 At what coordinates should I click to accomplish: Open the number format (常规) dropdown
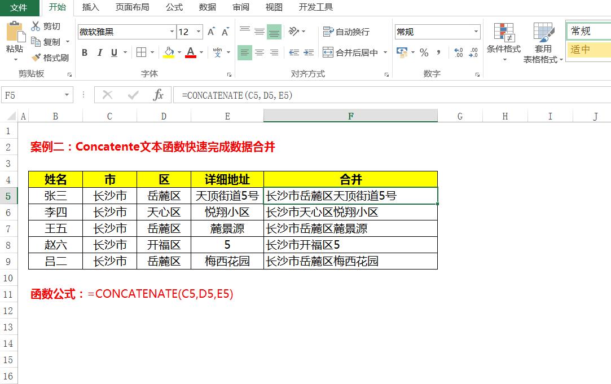point(476,31)
